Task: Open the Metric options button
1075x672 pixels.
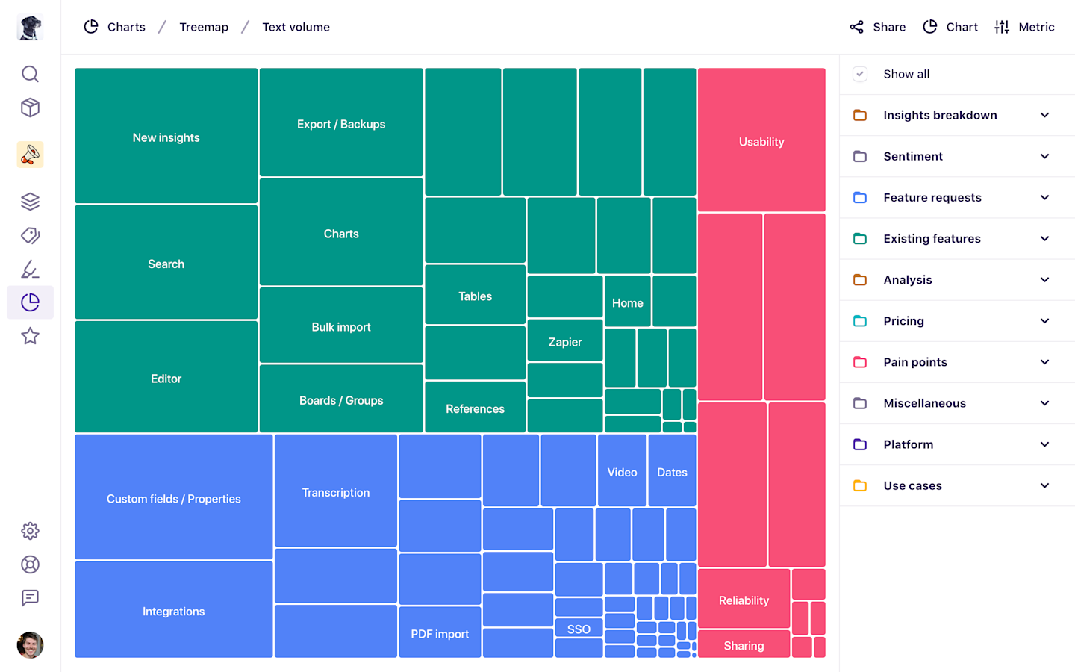Action: coord(1024,27)
